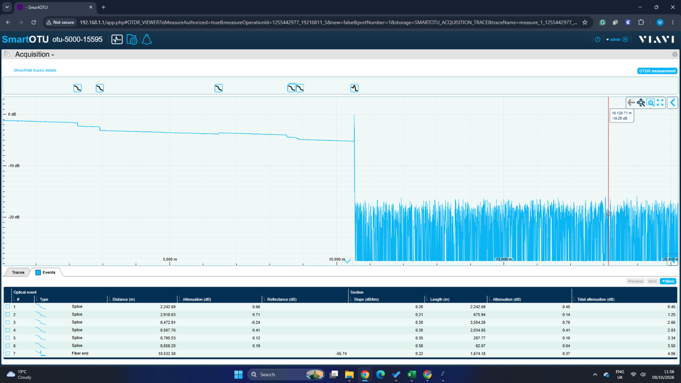Tick the checkbox for event 4
Screen dimensions: 681x383
(x=7, y=330)
